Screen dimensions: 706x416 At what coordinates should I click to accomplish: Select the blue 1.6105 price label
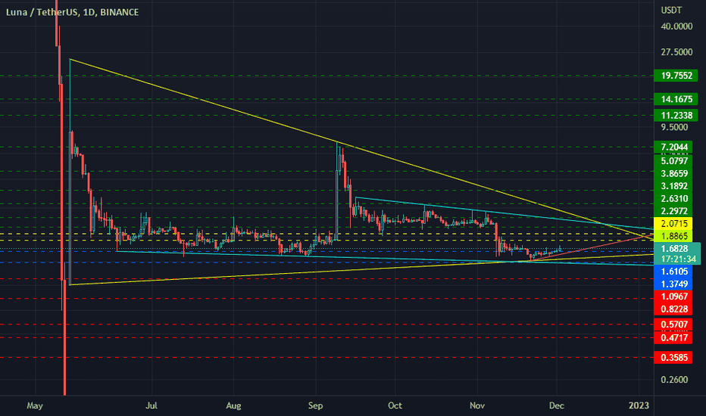click(673, 272)
